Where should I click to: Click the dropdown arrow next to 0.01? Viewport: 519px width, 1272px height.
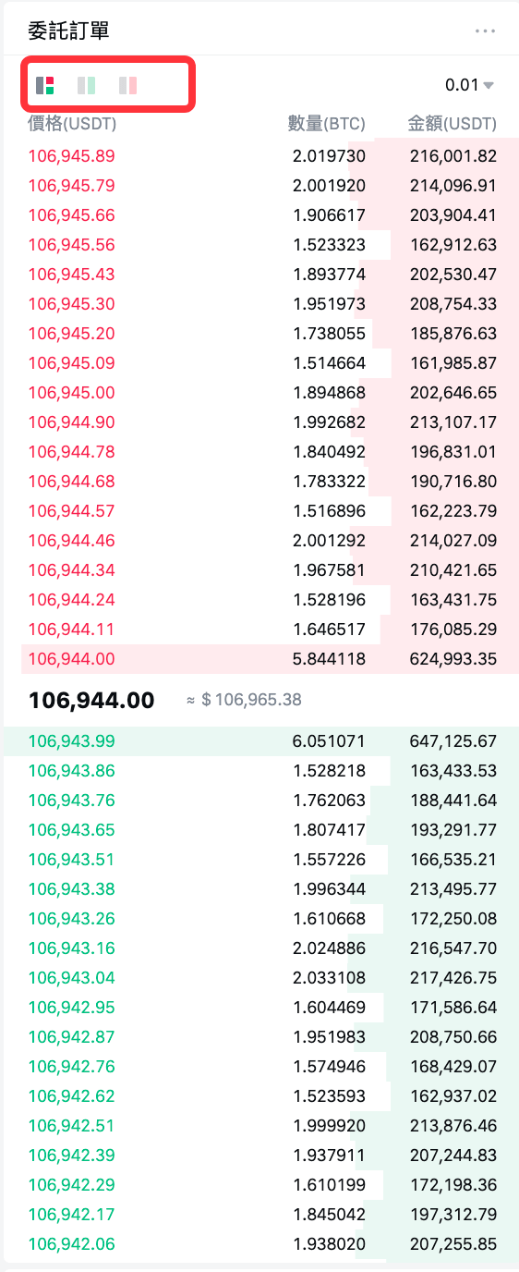tap(489, 86)
